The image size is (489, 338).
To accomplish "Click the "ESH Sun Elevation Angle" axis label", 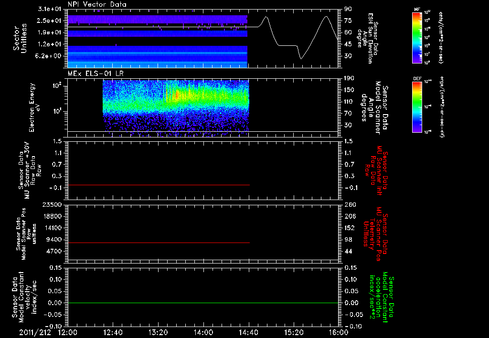I will (x=368, y=38).
